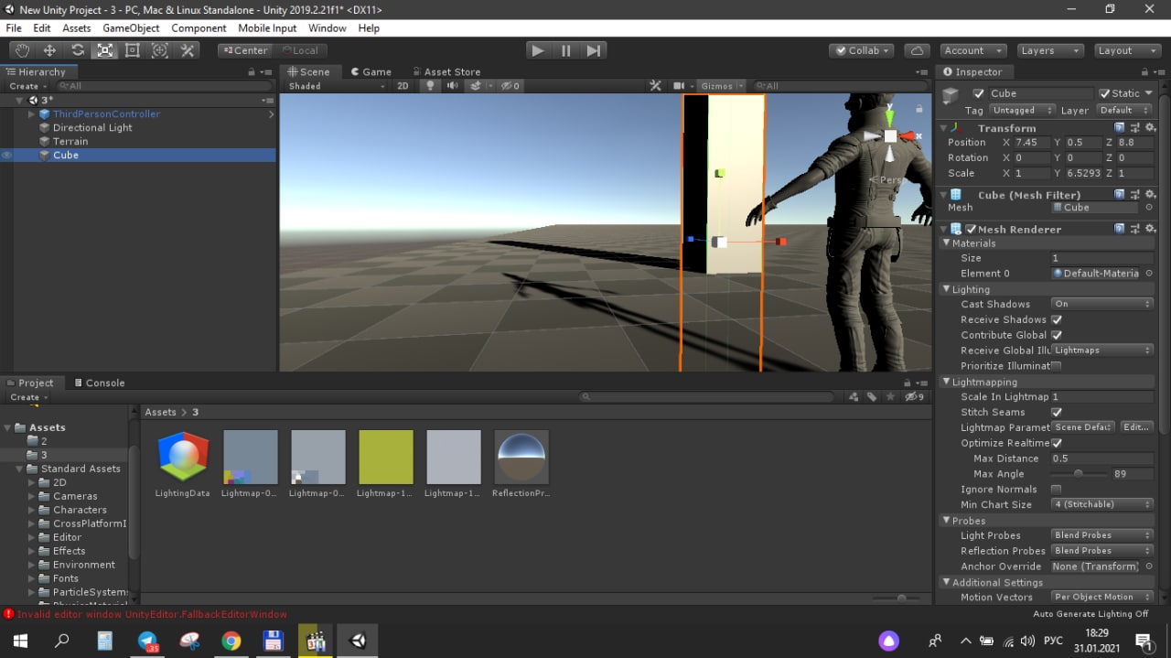
Task: Collapse the Lightmapping section
Action: point(947,382)
